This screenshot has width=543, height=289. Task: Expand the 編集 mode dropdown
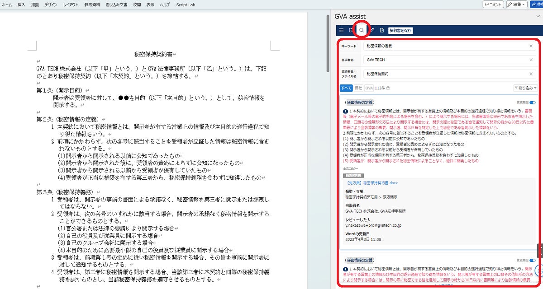coord(516,5)
